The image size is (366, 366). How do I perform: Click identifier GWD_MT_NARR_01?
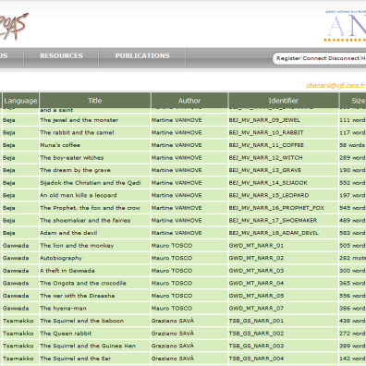(x=256, y=246)
